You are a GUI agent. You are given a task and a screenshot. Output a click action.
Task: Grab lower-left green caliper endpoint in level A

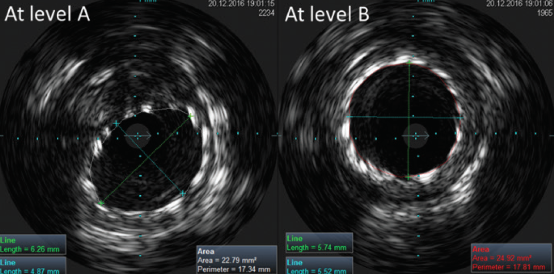(x=101, y=203)
